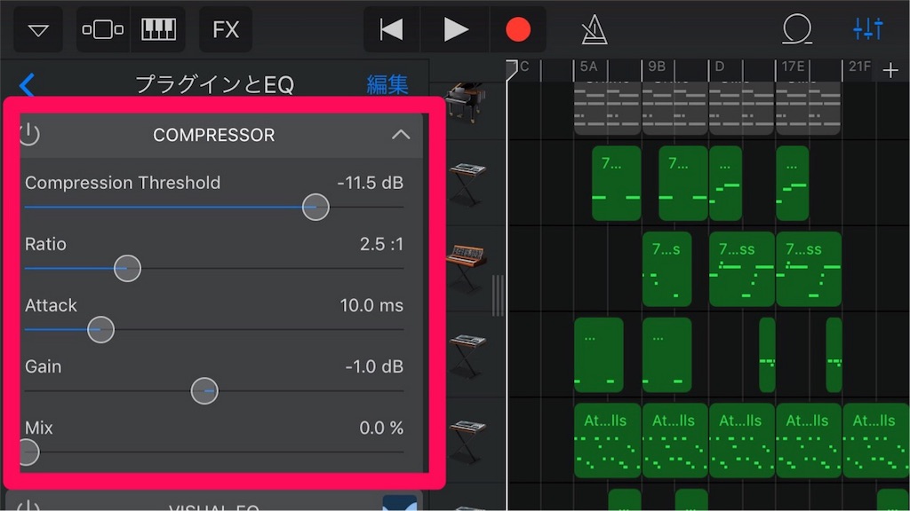910x511 pixels.
Task: Click the 9B section marker in ruler
Action: 657,67
